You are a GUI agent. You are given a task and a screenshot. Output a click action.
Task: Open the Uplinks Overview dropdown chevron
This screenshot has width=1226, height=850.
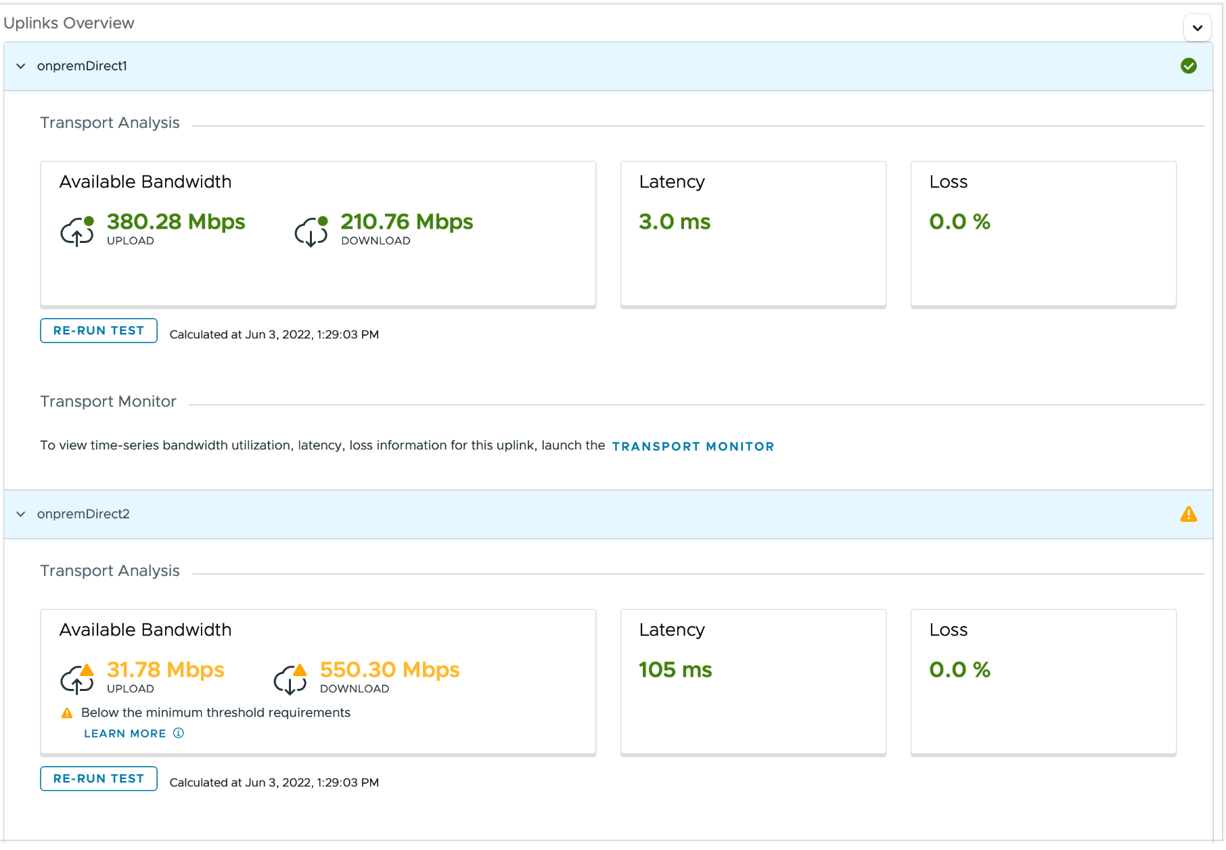click(1197, 28)
